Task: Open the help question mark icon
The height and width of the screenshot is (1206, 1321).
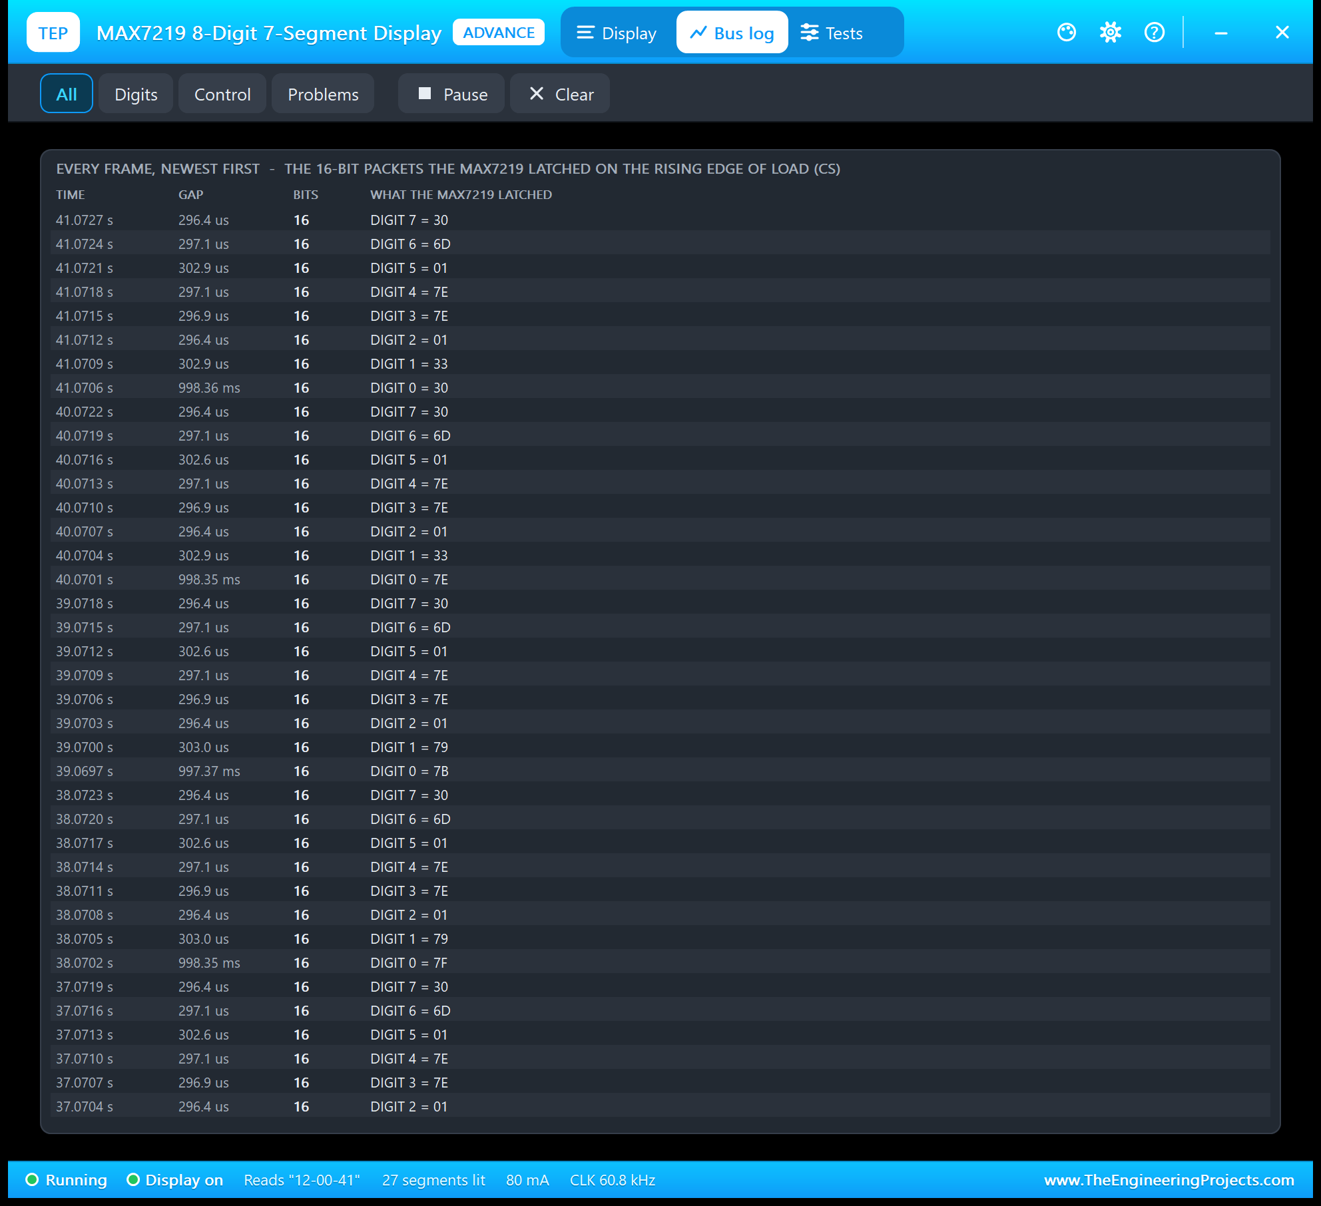Action: [x=1155, y=33]
